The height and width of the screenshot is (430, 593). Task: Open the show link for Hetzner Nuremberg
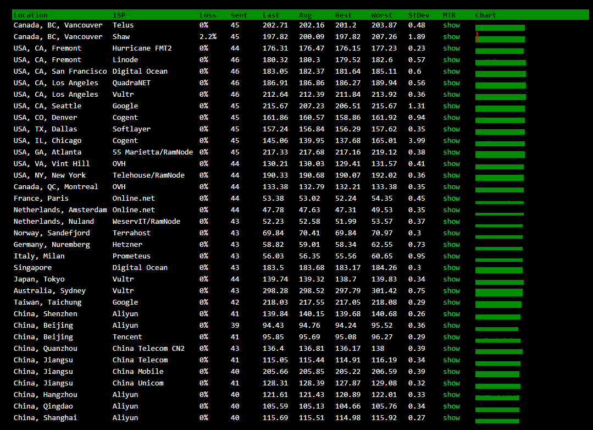(451, 245)
